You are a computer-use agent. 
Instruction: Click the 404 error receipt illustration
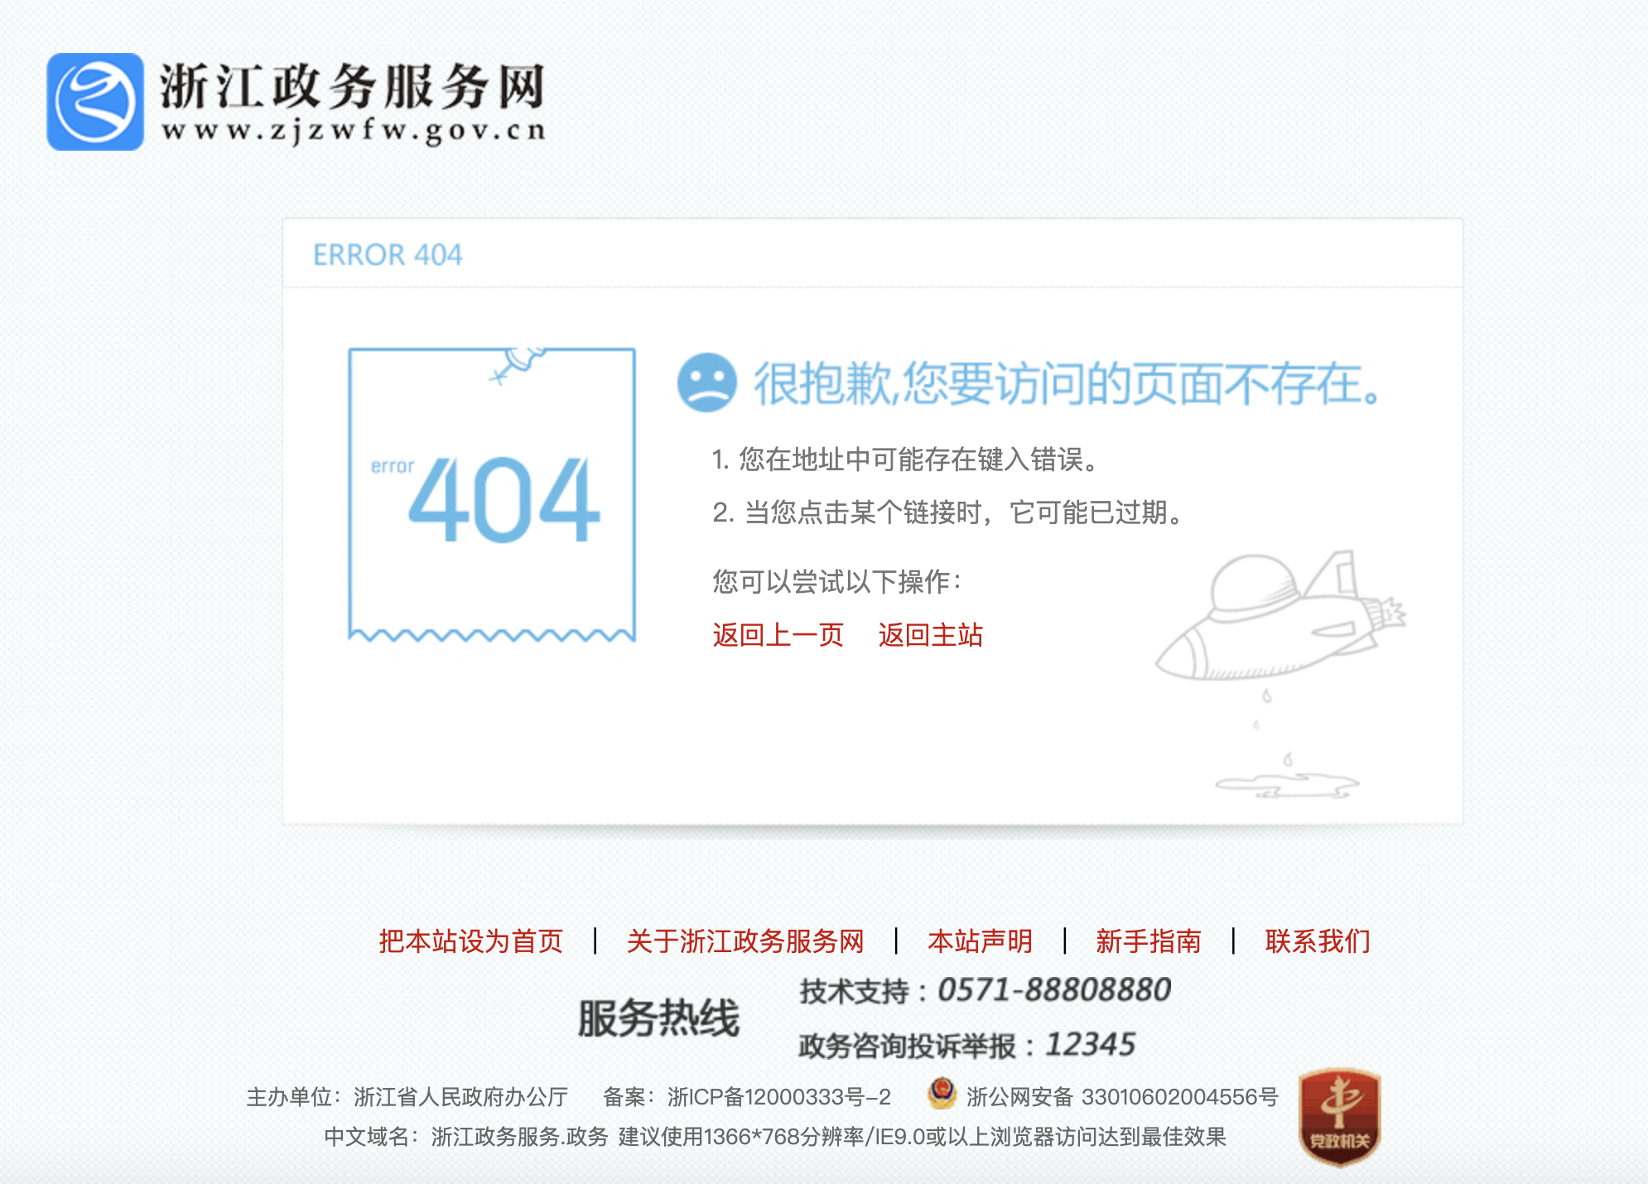point(492,495)
